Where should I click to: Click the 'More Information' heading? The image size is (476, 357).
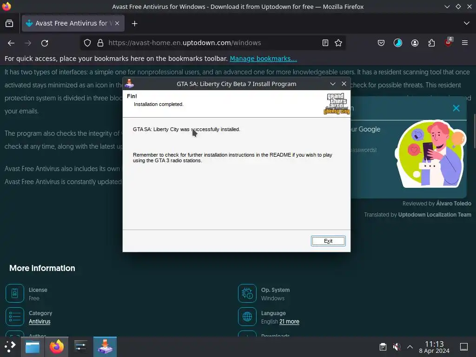coord(42,268)
